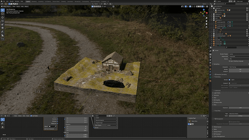
Task: Toggle the Transparent film checkbox
Action: tap(216, 119)
